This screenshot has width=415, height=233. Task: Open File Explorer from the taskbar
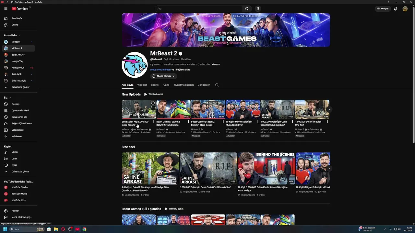click(x=56, y=229)
